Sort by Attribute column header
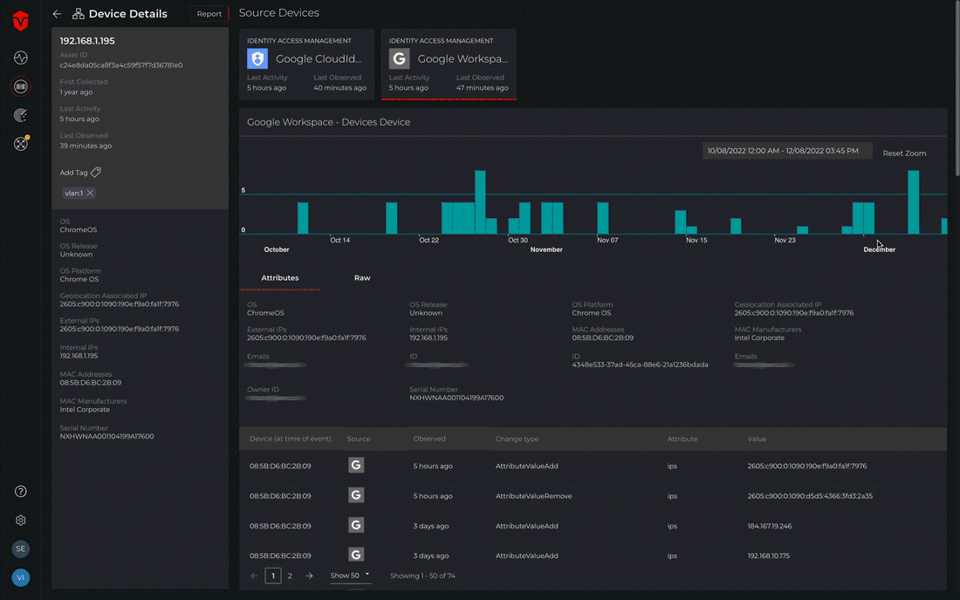The height and width of the screenshot is (600, 960). (682, 439)
